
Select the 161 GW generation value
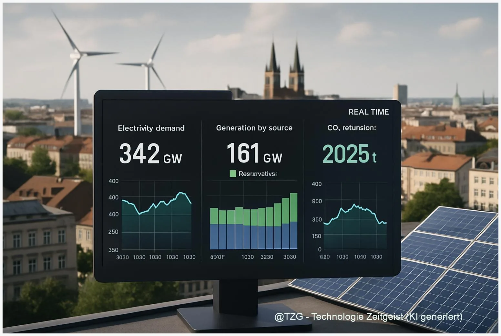(254, 153)
